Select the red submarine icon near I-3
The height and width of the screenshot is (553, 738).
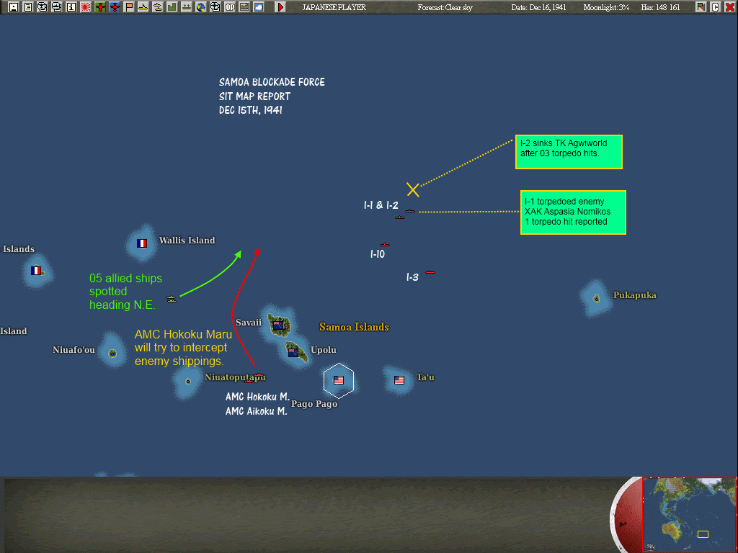(x=430, y=271)
